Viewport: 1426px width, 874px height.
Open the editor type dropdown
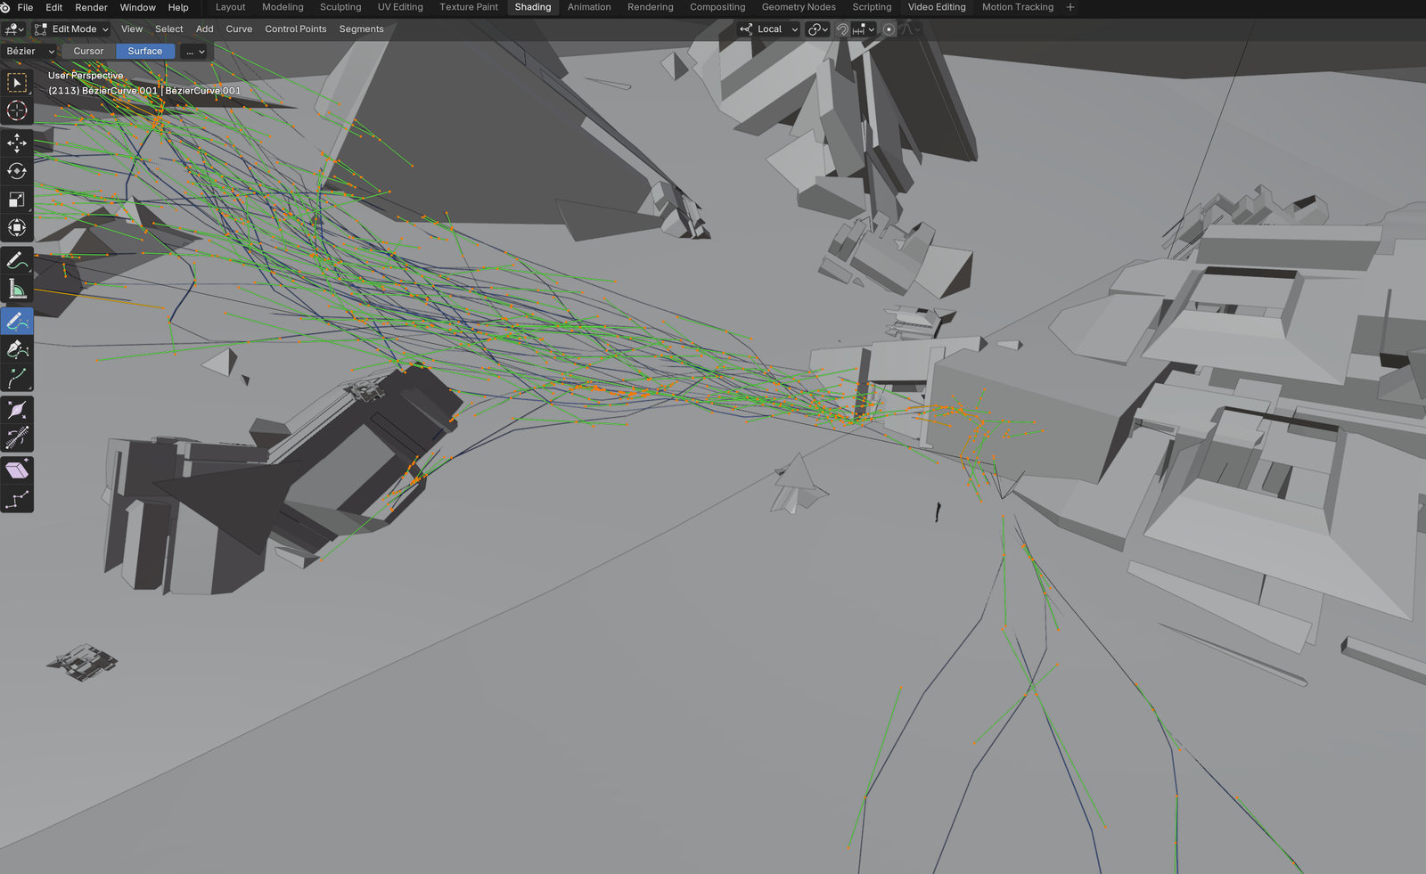tap(14, 29)
